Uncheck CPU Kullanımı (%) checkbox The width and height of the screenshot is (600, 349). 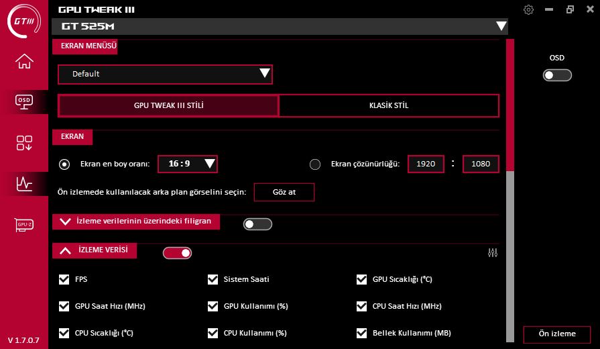[x=213, y=333]
